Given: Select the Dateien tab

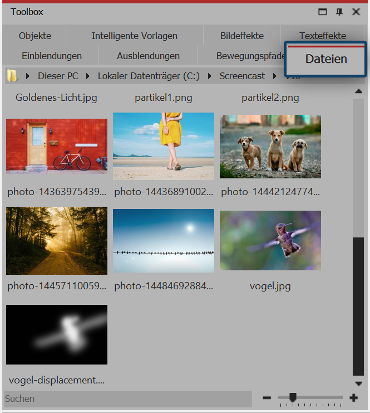Looking at the screenshot, I should [x=326, y=59].
